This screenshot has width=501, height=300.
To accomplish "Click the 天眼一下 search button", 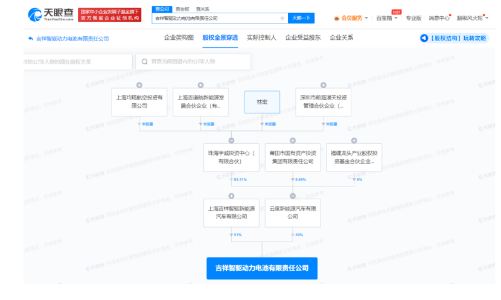I will point(301,18).
